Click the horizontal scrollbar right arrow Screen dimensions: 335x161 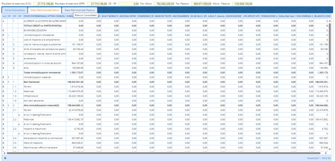point(325,153)
